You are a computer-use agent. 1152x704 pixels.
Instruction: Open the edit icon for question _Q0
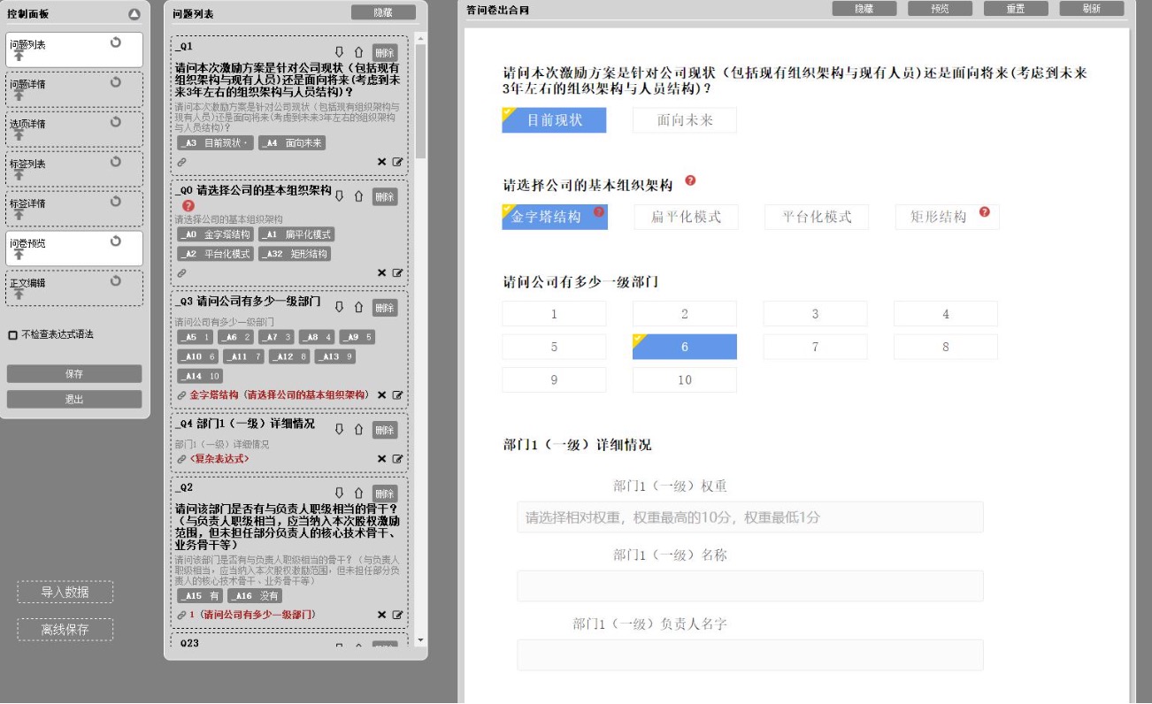coord(397,273)
